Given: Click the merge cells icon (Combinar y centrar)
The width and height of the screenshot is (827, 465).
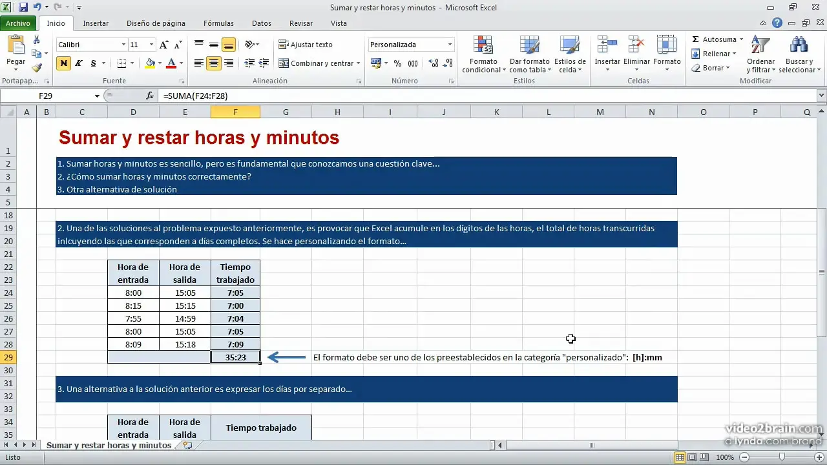Looking at the screenshot, I should [x=283, y=63].
